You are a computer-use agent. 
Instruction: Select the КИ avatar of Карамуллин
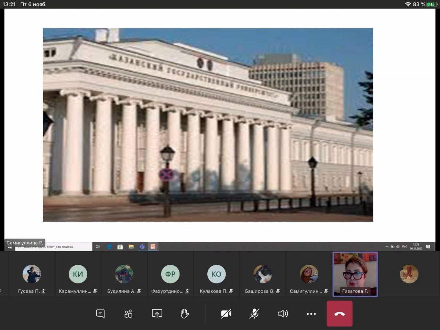(78, 274)
